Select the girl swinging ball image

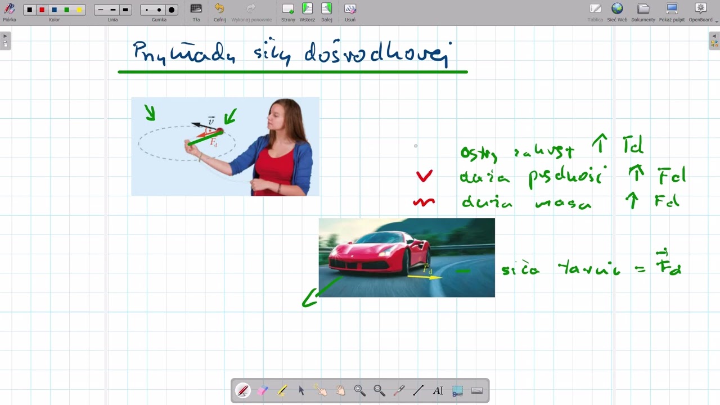point(225,147)
